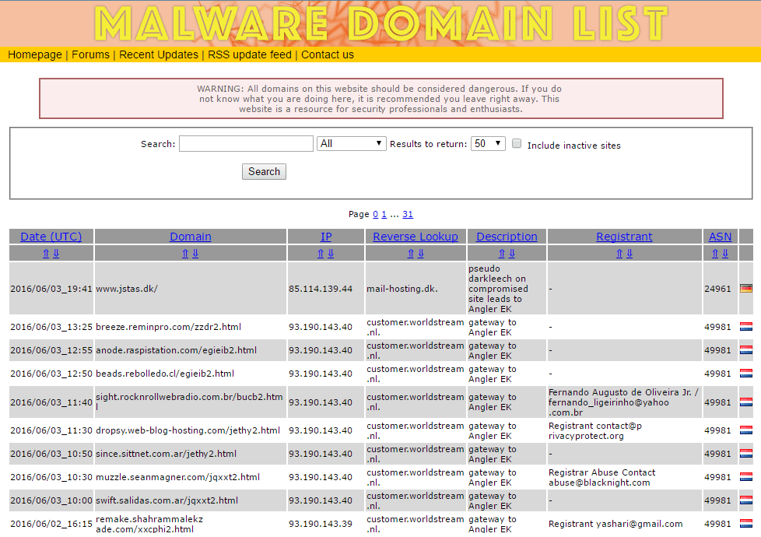Image resolution: width=761 pixels, height=537 pixels.
Task: Focus the Search text field
Action: [246, 143]
